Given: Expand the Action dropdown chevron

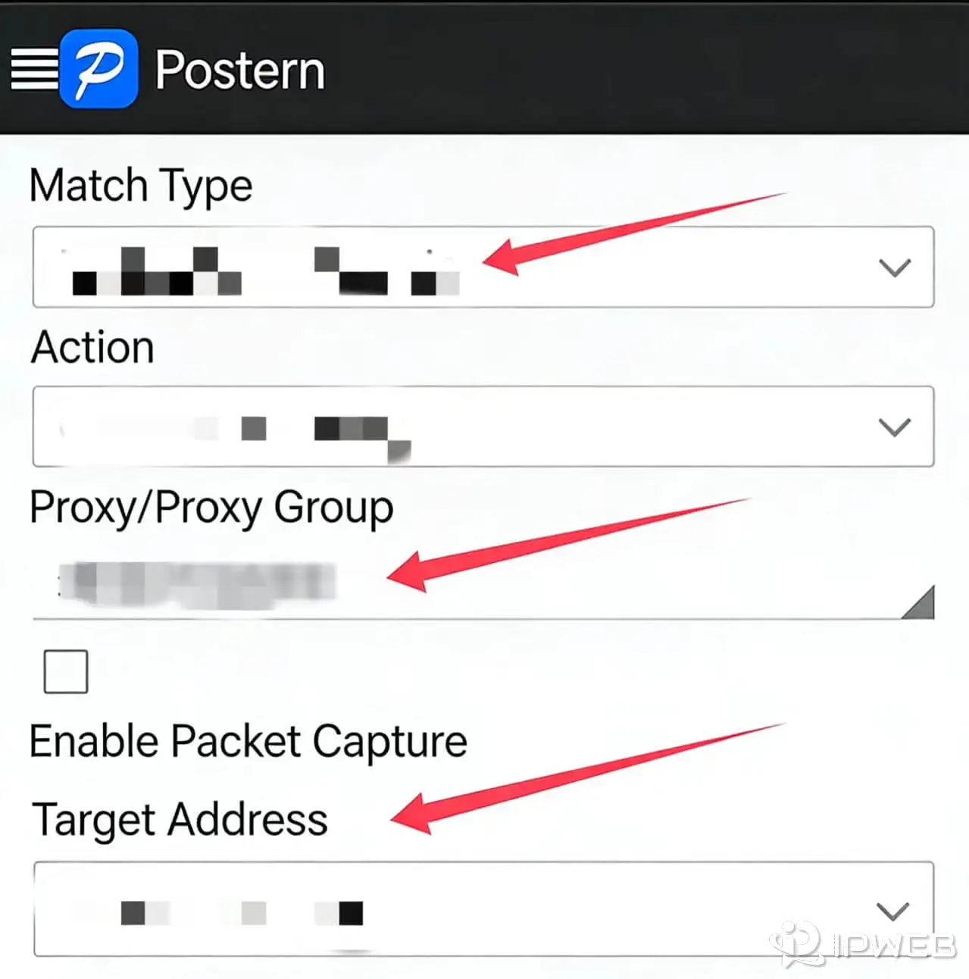Looking at the screenshot, I should [x=894, y=427].
